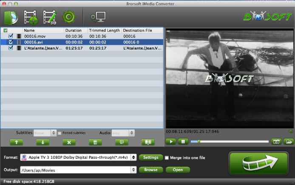Uncheck the 00016.mov file checkbox

click(x=11, y=36)
